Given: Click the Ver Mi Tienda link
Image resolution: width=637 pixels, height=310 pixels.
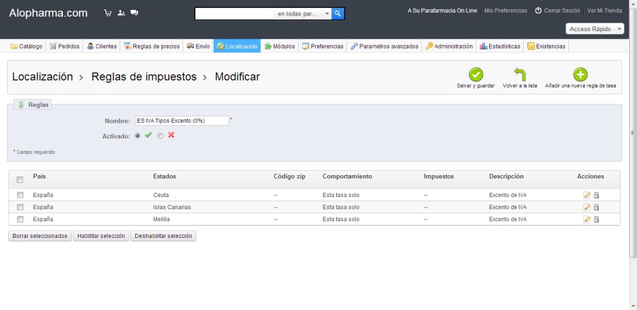Looking at the screenshot, I should tap(604, 11).
